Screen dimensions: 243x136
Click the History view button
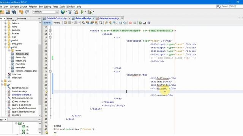(x=57, y=23)
